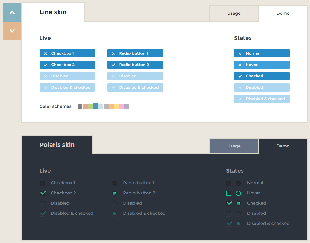Pick the selected blue color scheme swatch

pyautogui.click(x=96, y=106)
